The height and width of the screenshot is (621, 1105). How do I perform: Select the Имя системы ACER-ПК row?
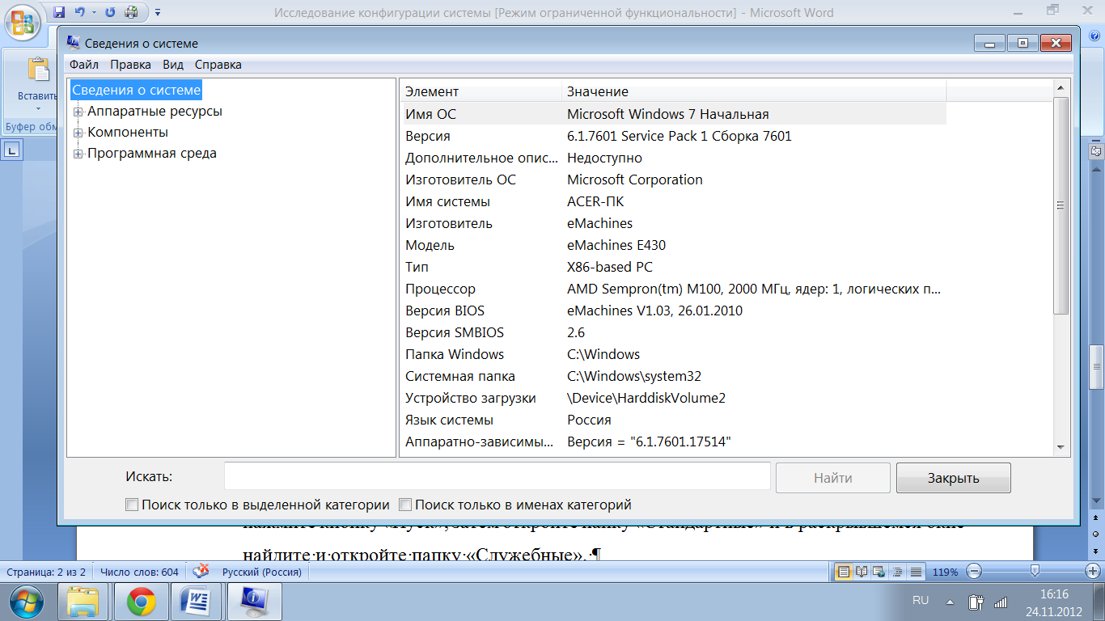click(673, 201)
